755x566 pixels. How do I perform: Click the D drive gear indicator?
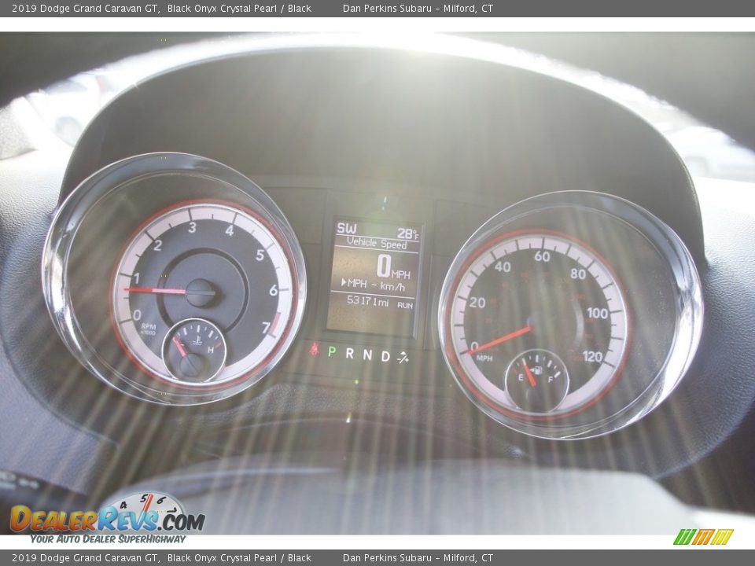point(385,356)
